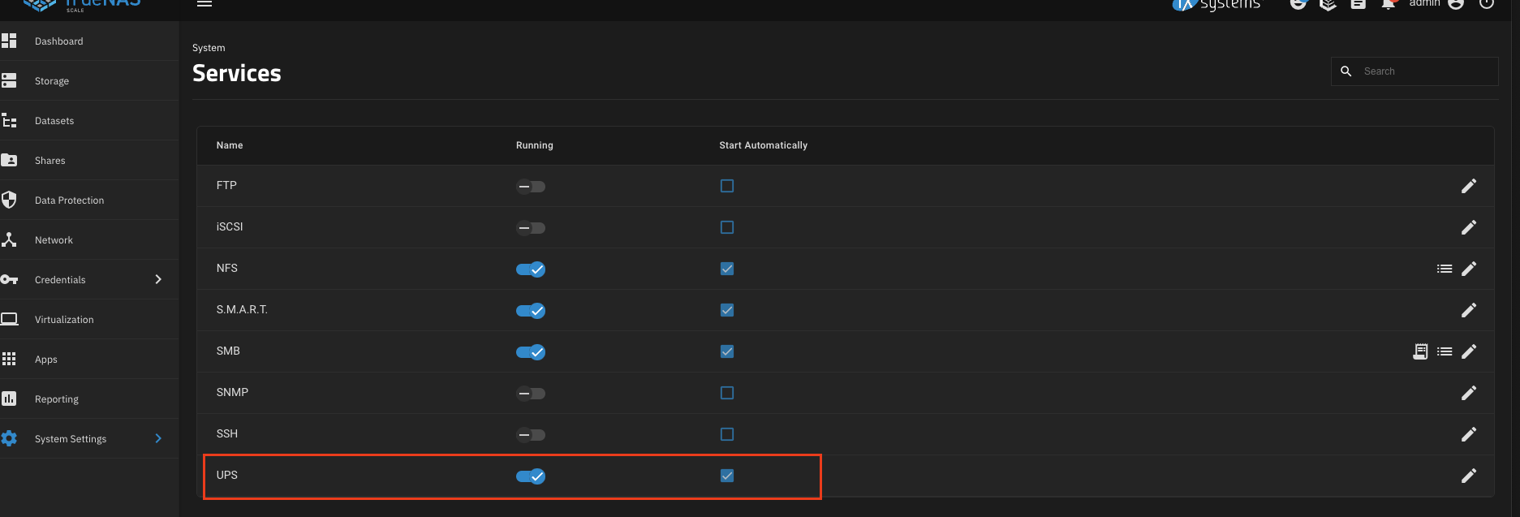Click the Storage sidebar icon

coord(9,80)
